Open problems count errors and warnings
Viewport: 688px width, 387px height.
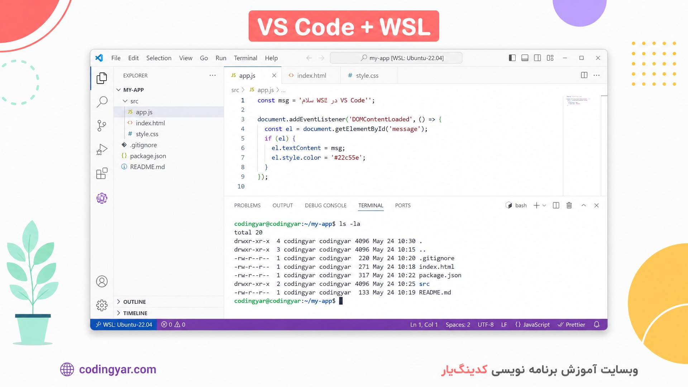[173, 325]
